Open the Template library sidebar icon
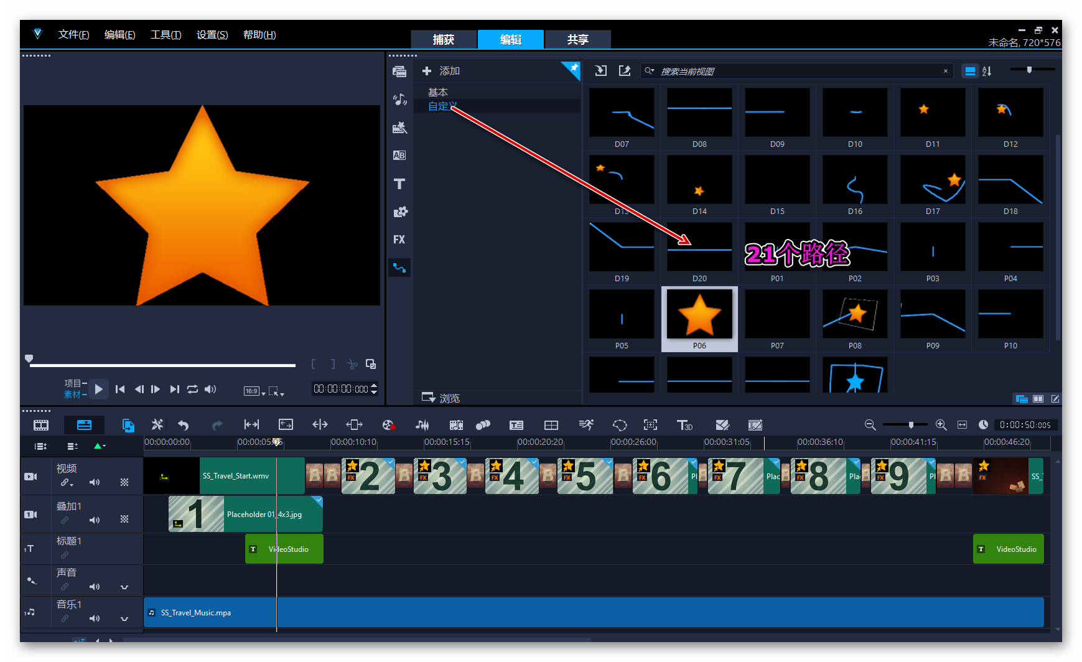The width and height of the screenshot is (1082, 662). (x=399, y=128)
